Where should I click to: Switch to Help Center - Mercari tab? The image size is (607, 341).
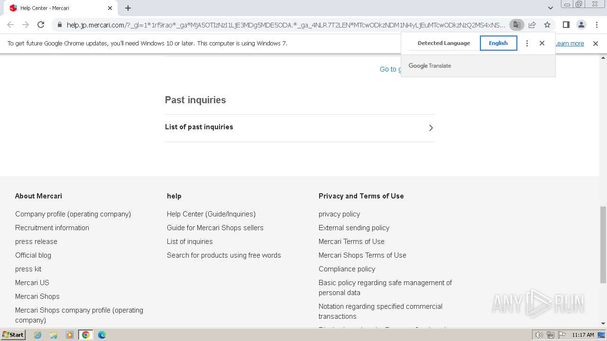[x=61, y=8]
